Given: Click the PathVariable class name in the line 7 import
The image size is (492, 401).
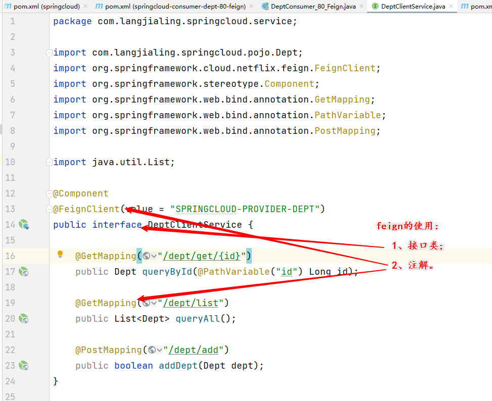Looking at the screenshot, I should 348,115.
